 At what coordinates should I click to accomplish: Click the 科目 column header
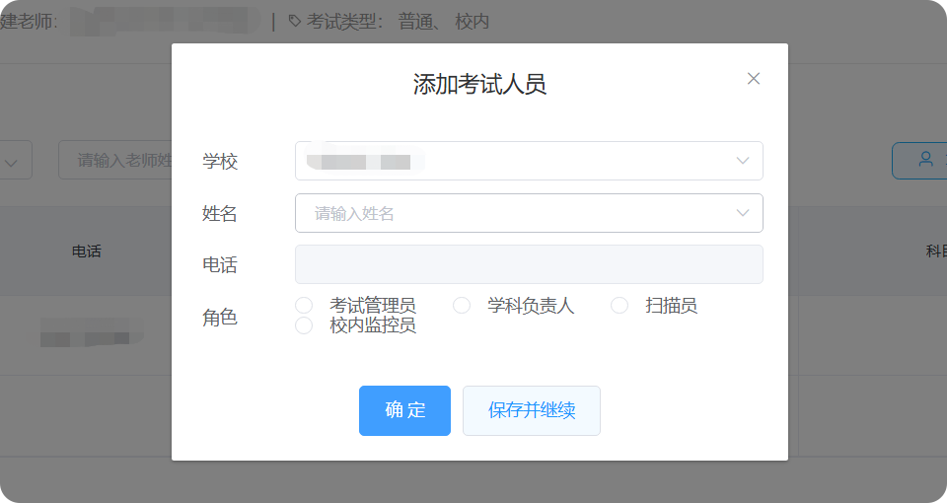coord(935,251)
